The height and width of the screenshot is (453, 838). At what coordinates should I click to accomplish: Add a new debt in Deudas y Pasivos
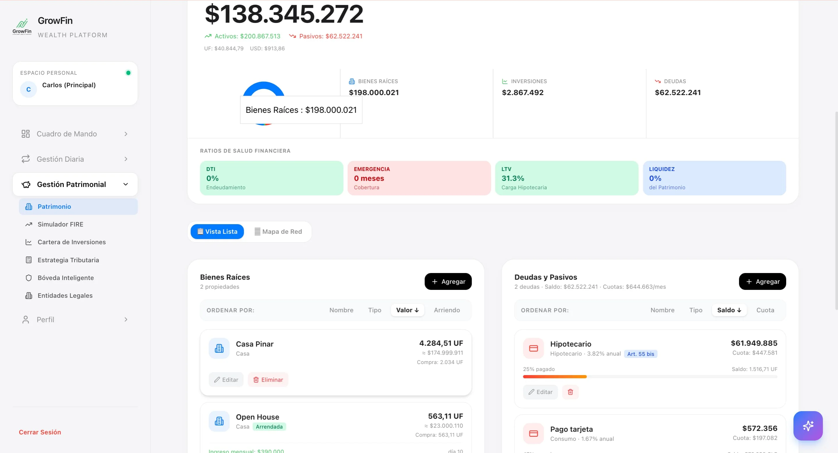coord(762,282)
